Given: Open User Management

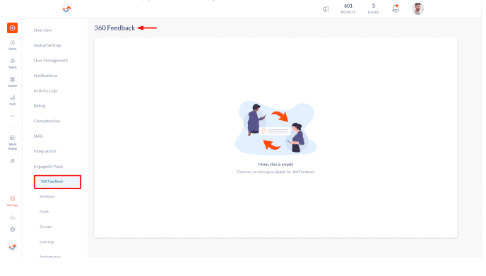Looking at the screenshot, I should [51, 61].
